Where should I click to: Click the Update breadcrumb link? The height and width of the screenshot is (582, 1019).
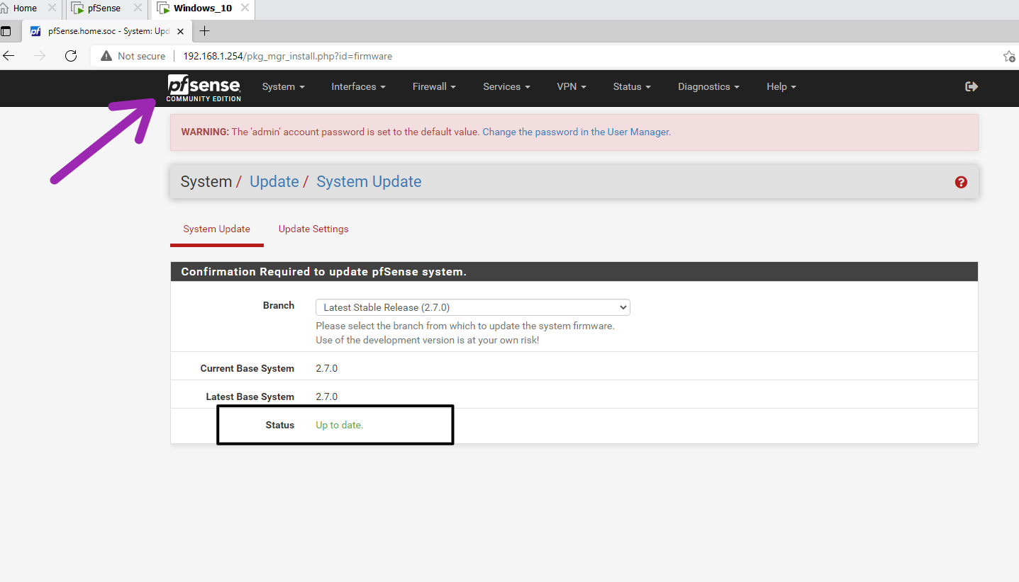(274, 182)
